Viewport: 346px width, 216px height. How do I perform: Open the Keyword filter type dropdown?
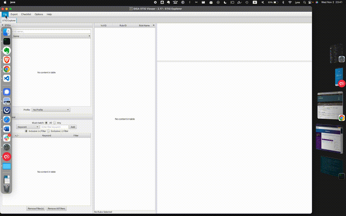[x=27, y=127]
